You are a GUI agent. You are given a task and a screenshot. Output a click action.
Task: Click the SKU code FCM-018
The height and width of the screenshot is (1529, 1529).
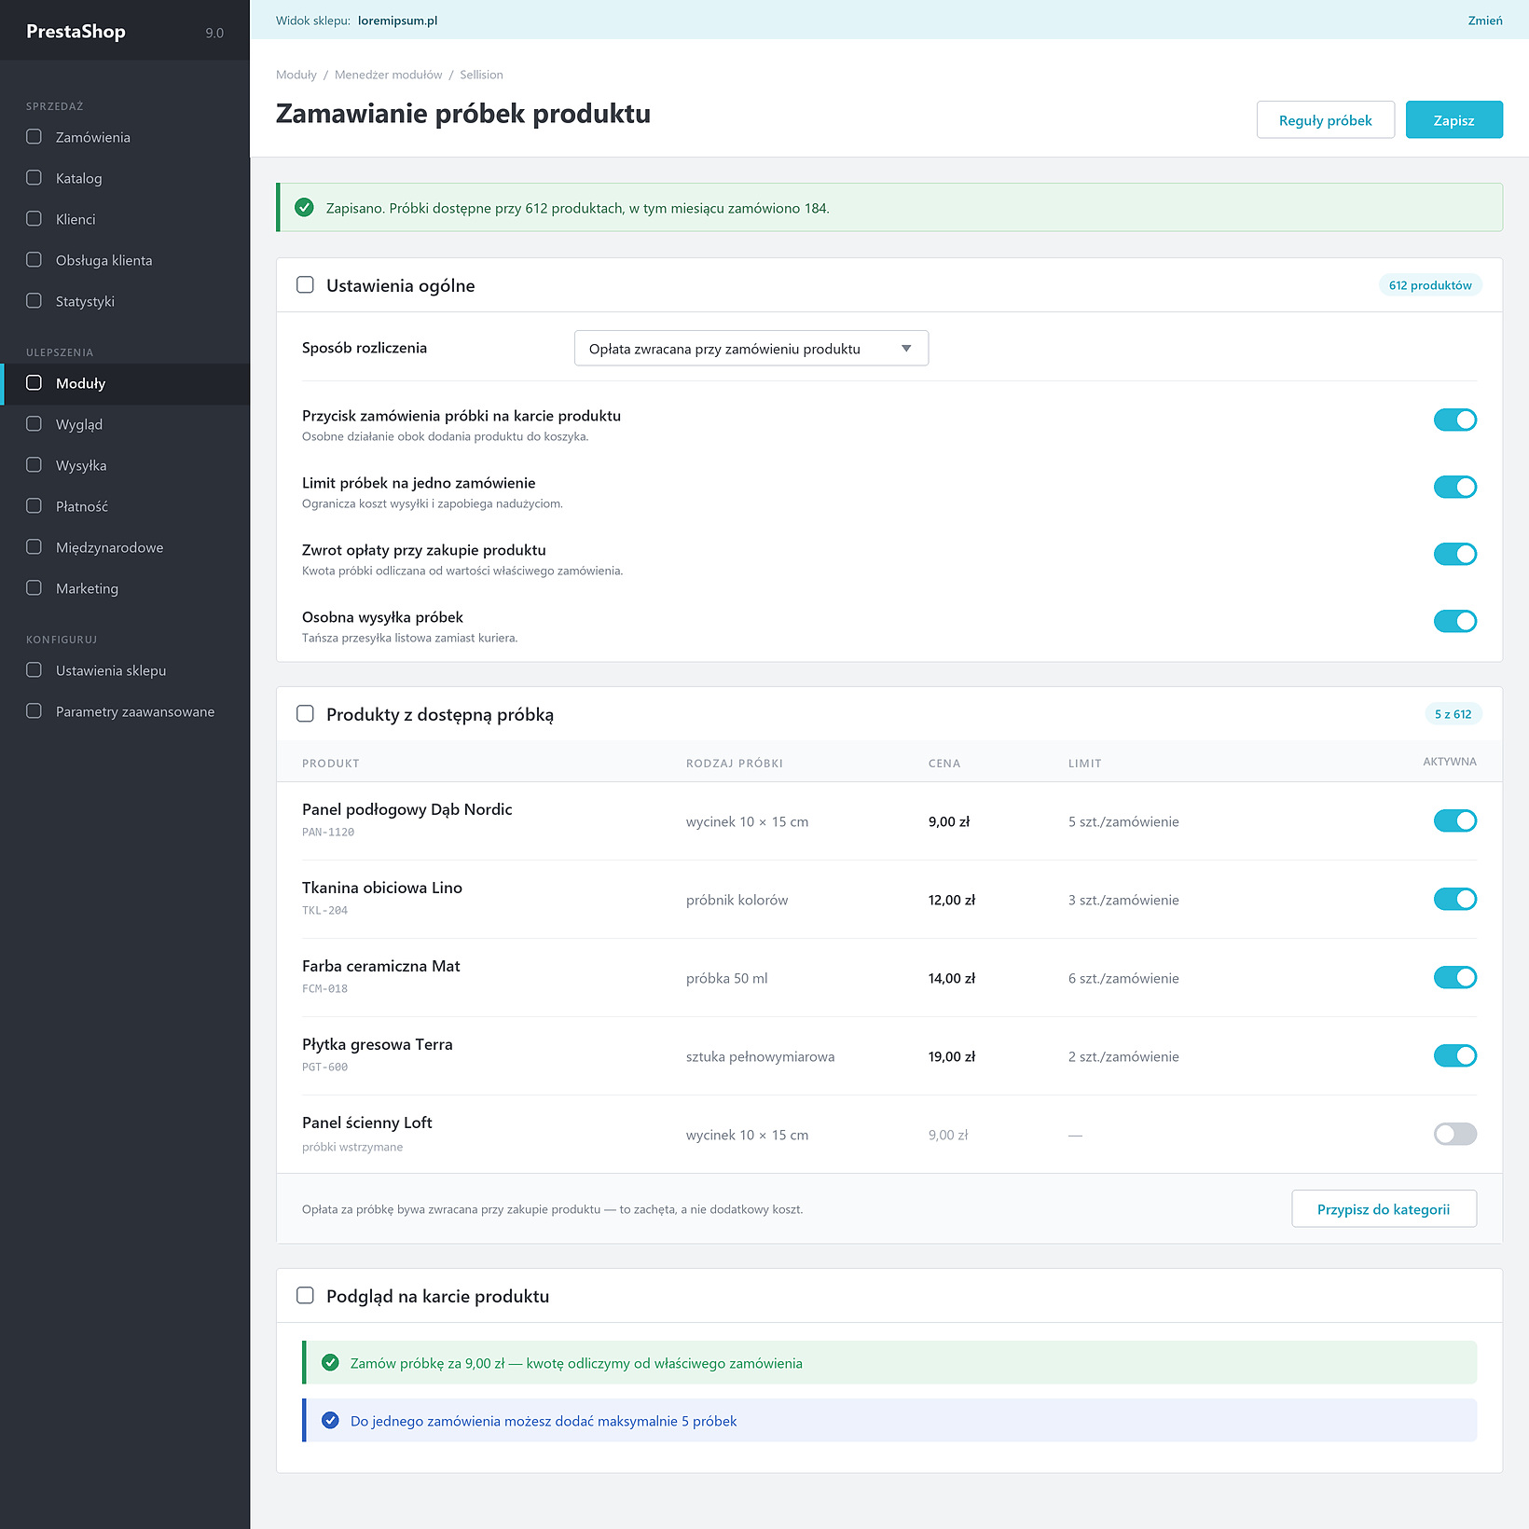coord(324,988)
